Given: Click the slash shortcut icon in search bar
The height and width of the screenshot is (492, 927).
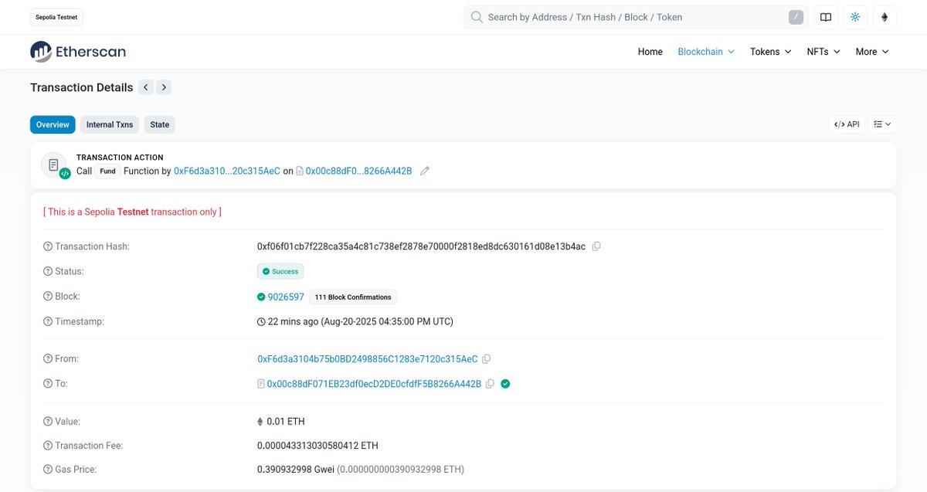Looking at the screenshot, I should pyautogui.click(x=796, y=17).
